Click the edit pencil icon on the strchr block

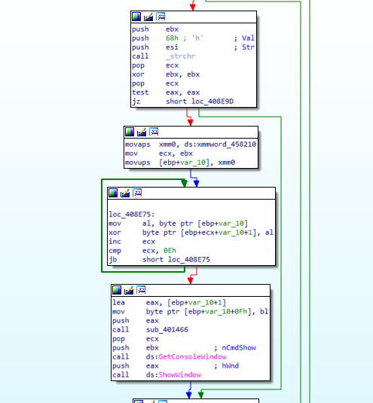(148, 17)
